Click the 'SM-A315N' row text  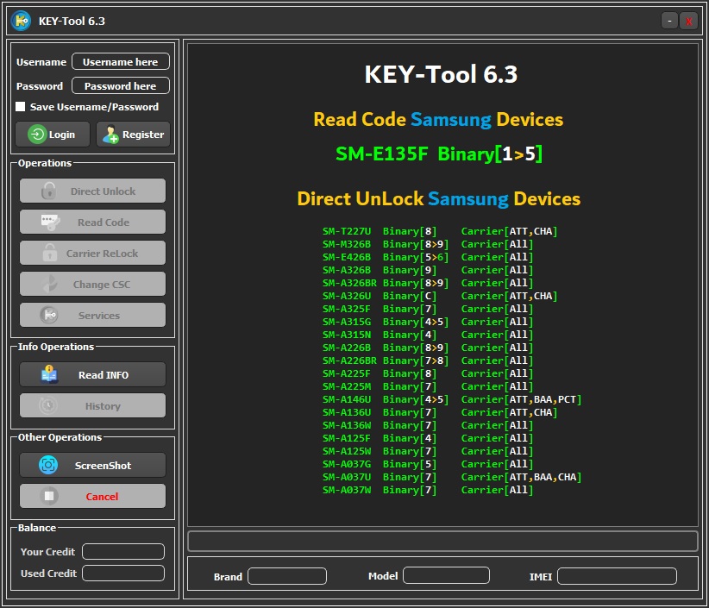(347, 335)
